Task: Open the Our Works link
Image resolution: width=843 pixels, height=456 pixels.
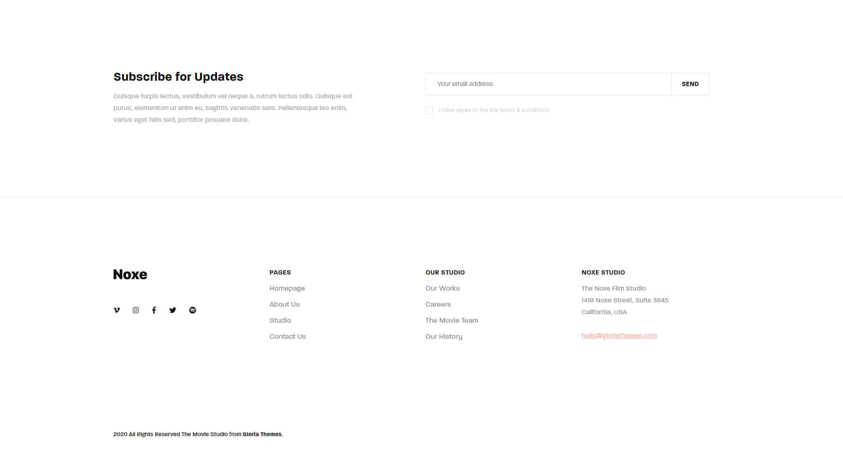Action: [442, 288]
